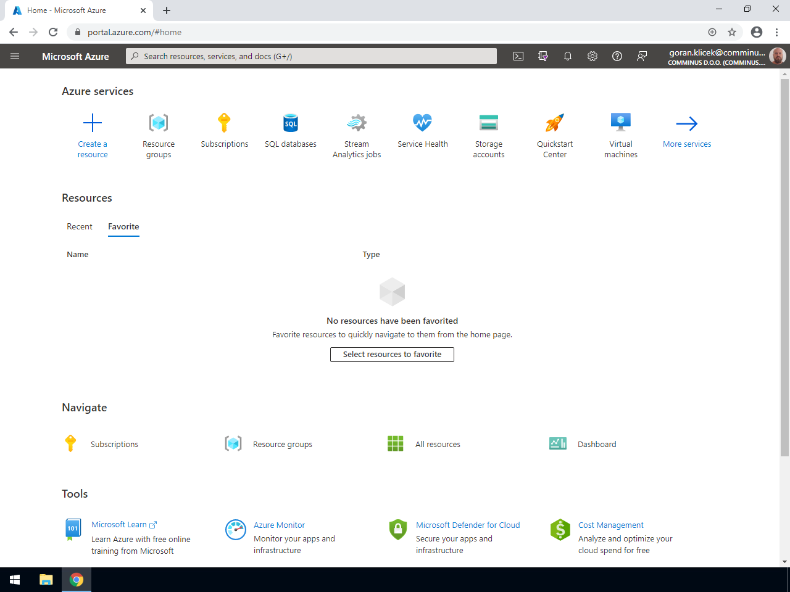
Task: Click the Type column header
Action: click(371, 254)
